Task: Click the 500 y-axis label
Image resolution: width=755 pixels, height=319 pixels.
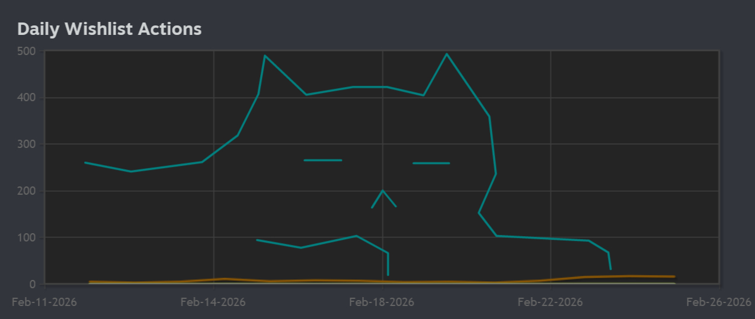Action: point(27,51)
